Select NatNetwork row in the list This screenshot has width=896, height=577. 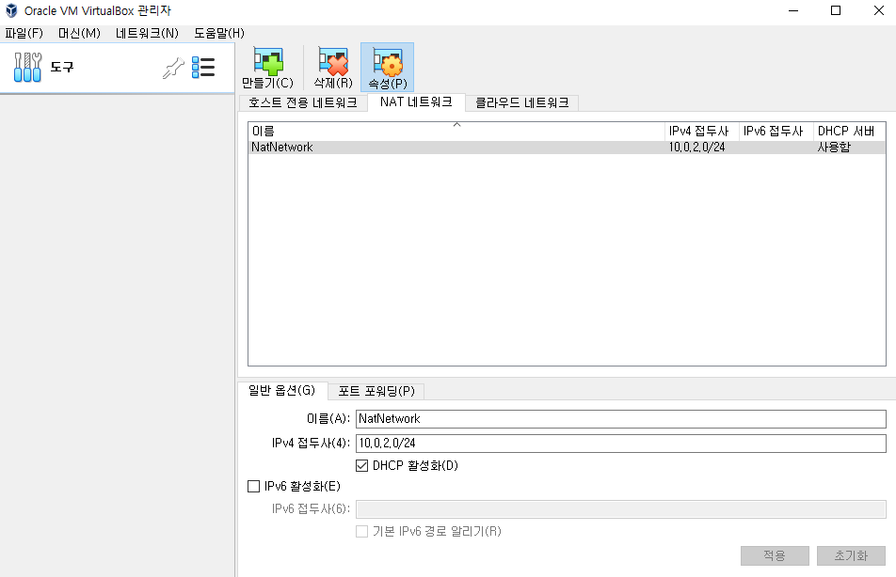pyautogui.click(x=567, y=148)
